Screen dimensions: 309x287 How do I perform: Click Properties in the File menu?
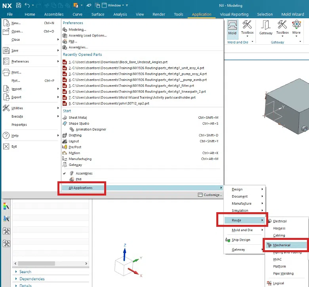coord(19,125)
